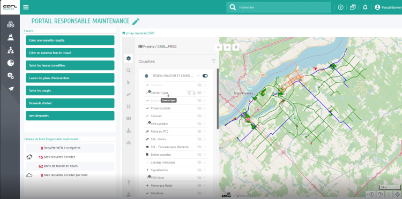Click the help question mark icon in header
402x199 pixels.
click(340, 7)
